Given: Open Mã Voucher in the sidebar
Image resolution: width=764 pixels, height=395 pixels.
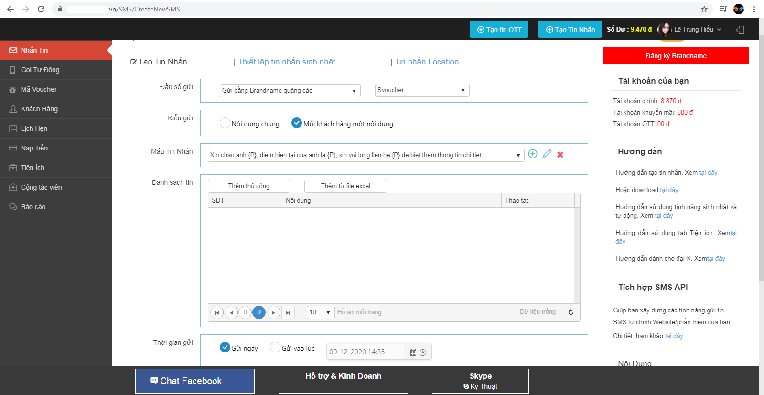Looking at the screenshot, I should pos(56,89).
